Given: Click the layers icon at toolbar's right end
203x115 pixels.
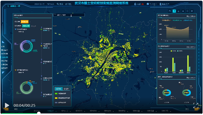Looking at the screenshot, I should 192,11.
